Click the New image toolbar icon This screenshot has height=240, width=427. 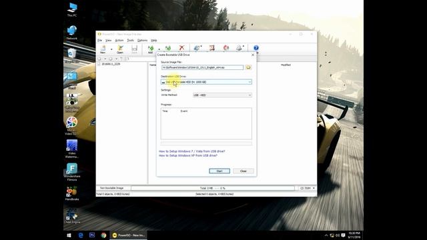coord(103,49)
